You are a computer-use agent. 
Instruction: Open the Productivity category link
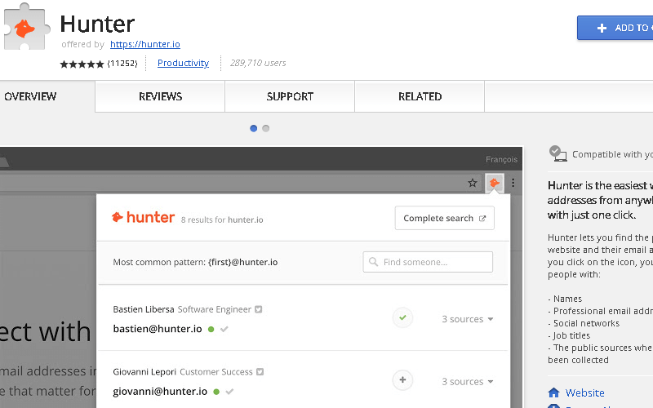(183, 63)
